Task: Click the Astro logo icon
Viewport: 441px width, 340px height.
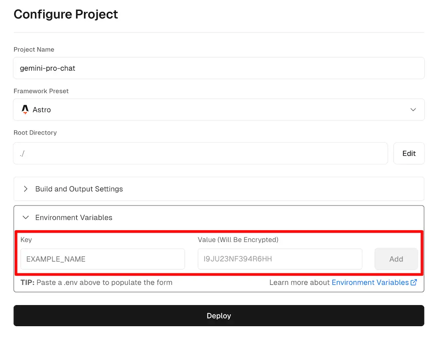Action: [25, 109]
